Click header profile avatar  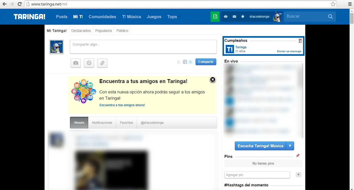pos(277,17)
